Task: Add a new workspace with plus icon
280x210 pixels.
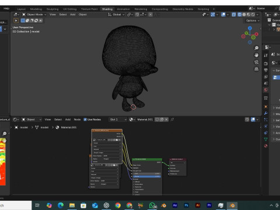Action: click(213, 9)
